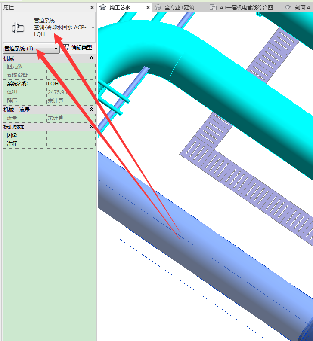Collapse the 机械 - 流量 section
Screen dimensions: 313x341
point(92,109)
